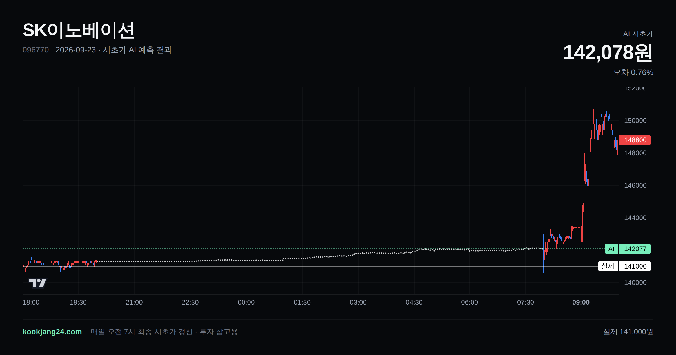Click the TradingView logo icon
Screen dimensions: 676x355
[x=37, y=283]
